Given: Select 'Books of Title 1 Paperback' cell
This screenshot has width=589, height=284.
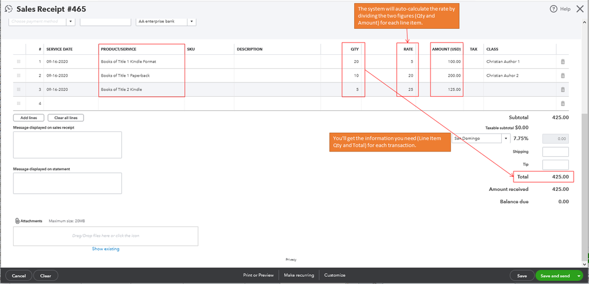Looking at the screenshot, I should (x=142, y=75).
